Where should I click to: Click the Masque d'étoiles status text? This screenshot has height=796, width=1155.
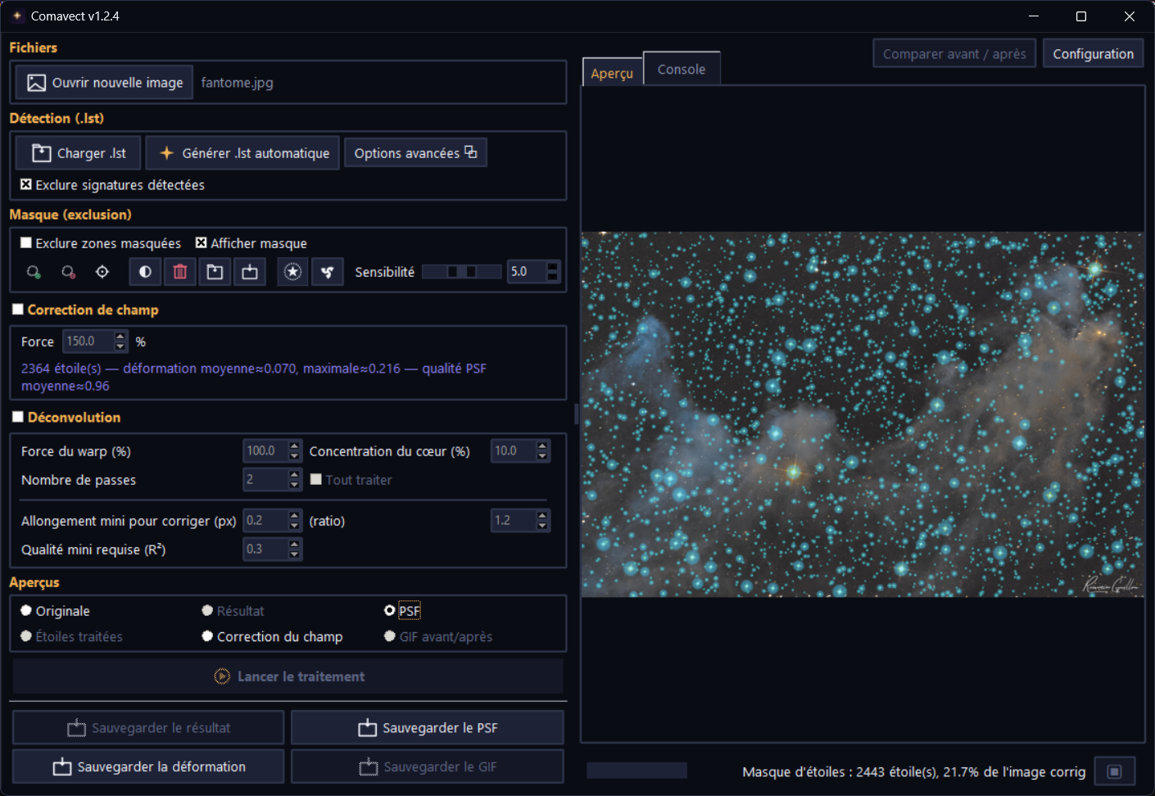pyautogui.click(x=914, y=771)
